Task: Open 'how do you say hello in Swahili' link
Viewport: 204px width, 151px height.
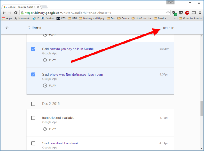Action: tap(72, 49)
